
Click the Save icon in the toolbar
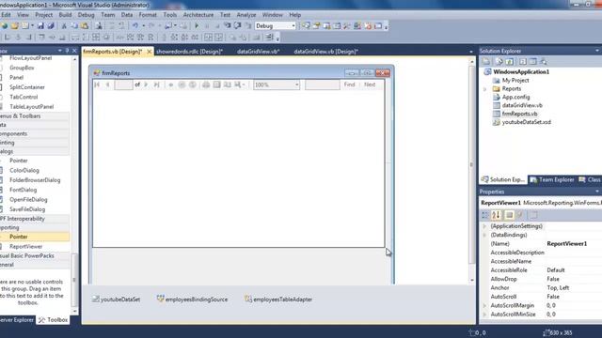(x=40, y=25)
